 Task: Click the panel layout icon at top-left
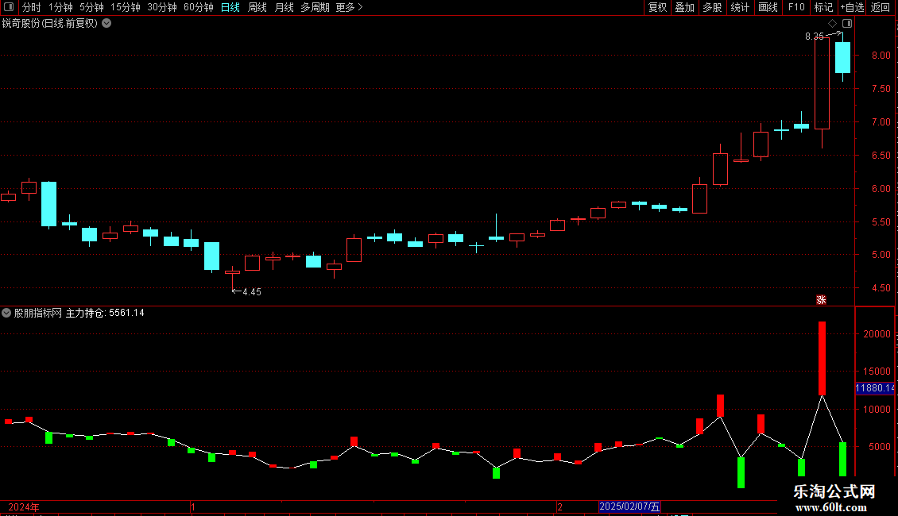9,7
